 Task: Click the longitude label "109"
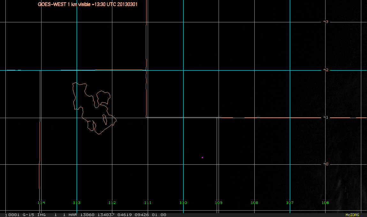tap(219, 203)
